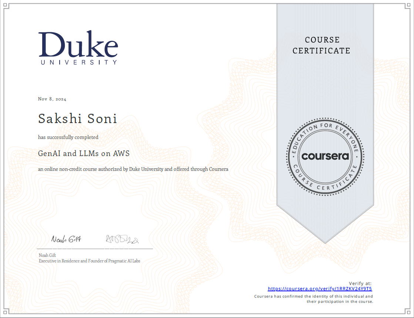
Task: Click the 'Verify at:' label
Action: pos(360,284)
